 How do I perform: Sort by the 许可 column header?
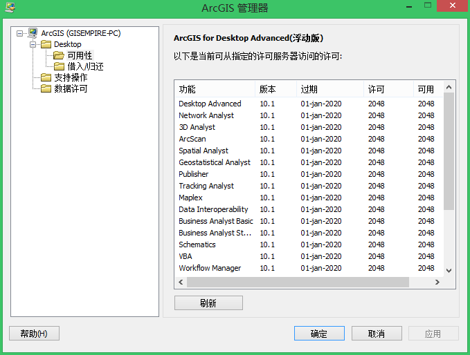(389, 89)
